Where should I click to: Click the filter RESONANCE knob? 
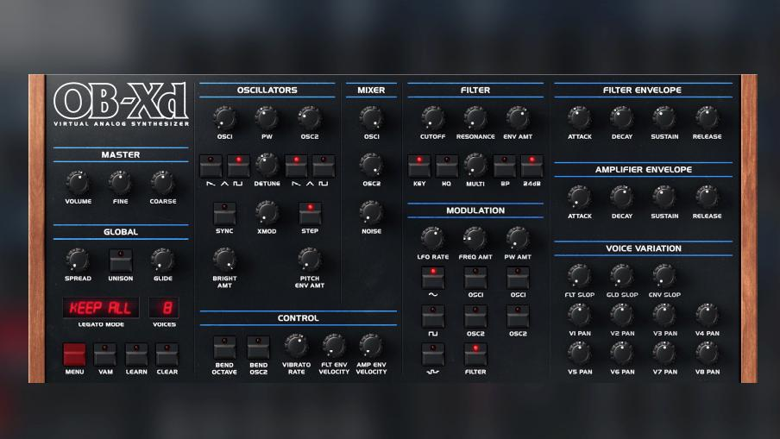(x=475, y=118)
